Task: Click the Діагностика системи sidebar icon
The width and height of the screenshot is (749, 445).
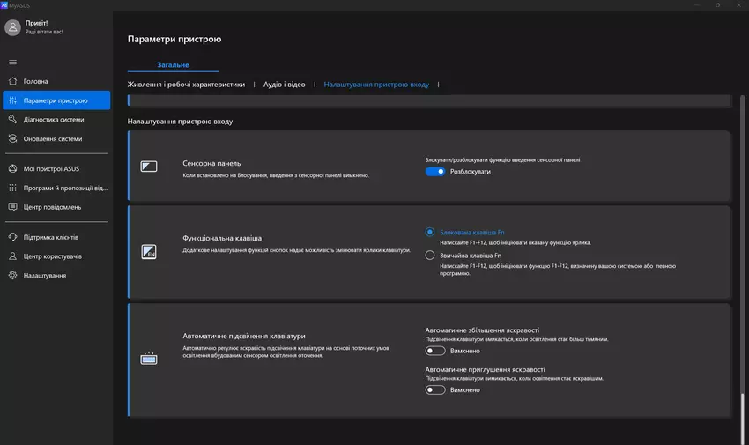Action: (x=12, y=120)
